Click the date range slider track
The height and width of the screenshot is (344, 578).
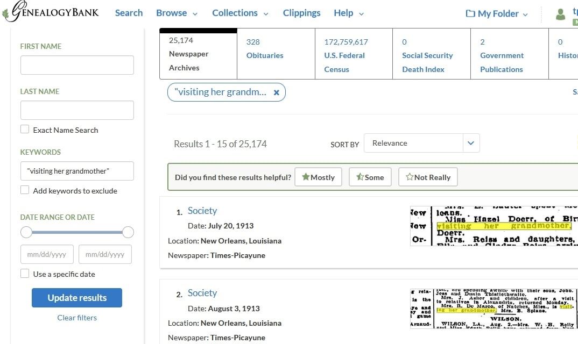click(x=77, y=232)
